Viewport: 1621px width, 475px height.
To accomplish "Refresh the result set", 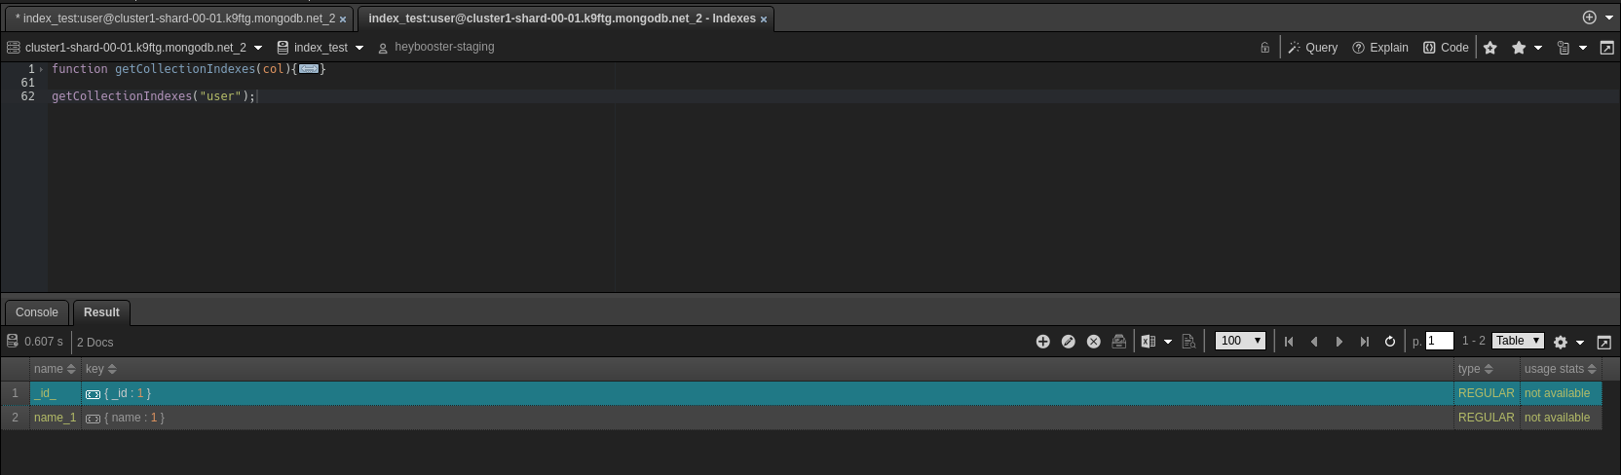I will (x=1390, y=342).
